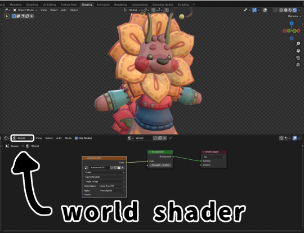Switch to material preview shading
Viewport: 304px width, 233px height.
pyautogui.click(x=290, y=10)
